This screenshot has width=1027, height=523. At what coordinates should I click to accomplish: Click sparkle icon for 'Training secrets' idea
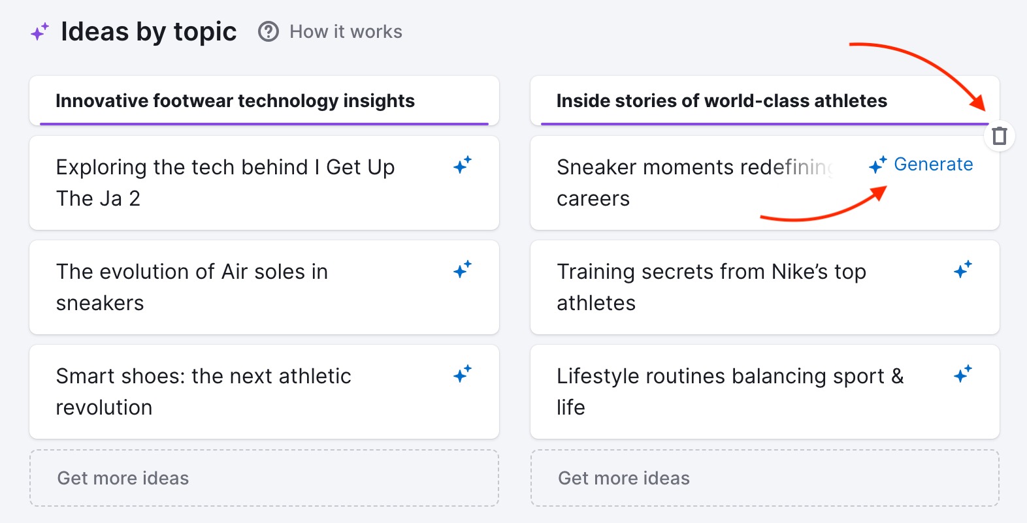pos(963,269)
